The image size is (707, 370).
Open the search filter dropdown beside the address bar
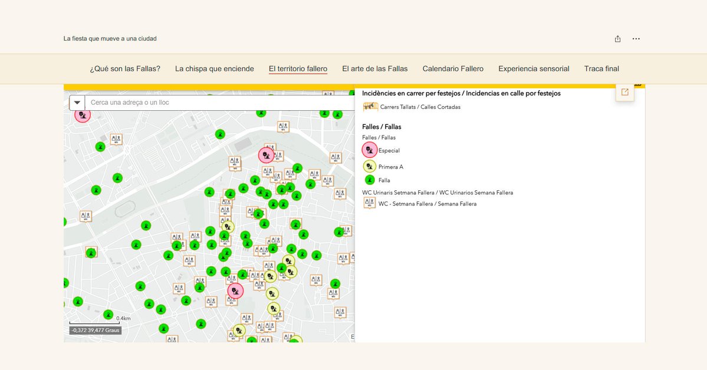point(77,103)
